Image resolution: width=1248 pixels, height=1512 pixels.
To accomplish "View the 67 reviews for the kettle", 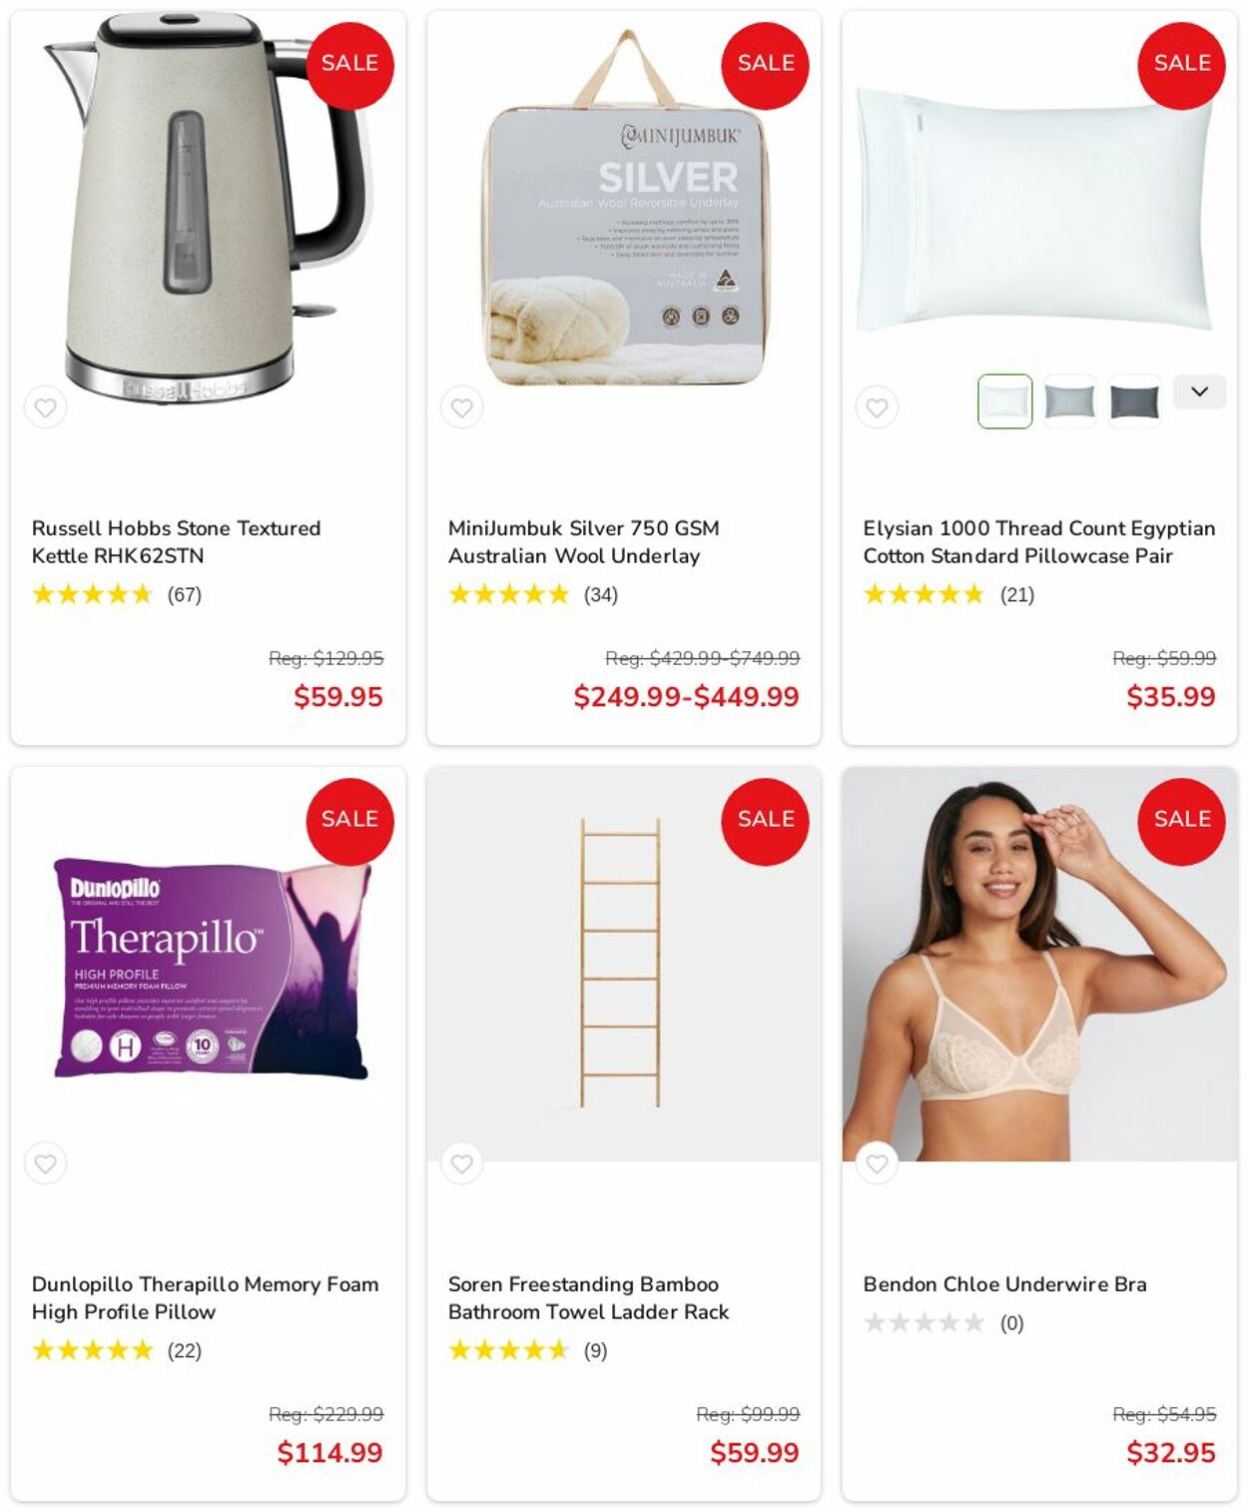I will 117,595.
